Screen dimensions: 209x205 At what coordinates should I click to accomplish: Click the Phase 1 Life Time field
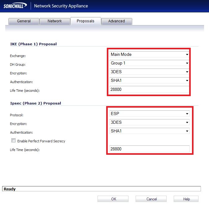pos(150,90)
